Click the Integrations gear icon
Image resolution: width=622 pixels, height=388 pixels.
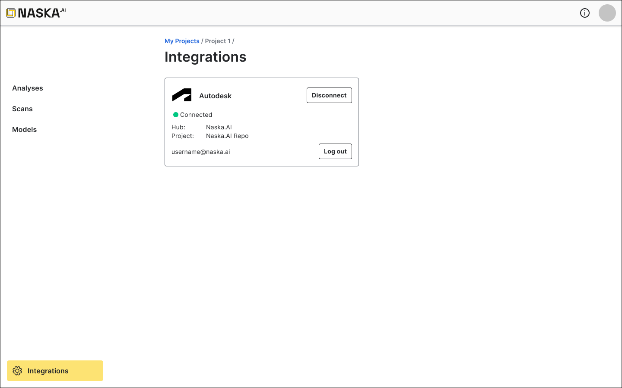click(17, 371)
